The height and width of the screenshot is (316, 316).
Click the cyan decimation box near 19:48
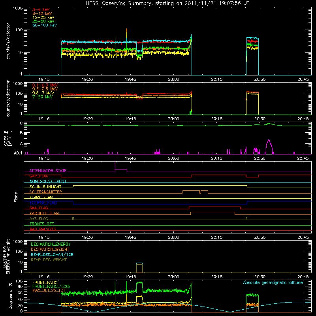(x=139, y=263)
